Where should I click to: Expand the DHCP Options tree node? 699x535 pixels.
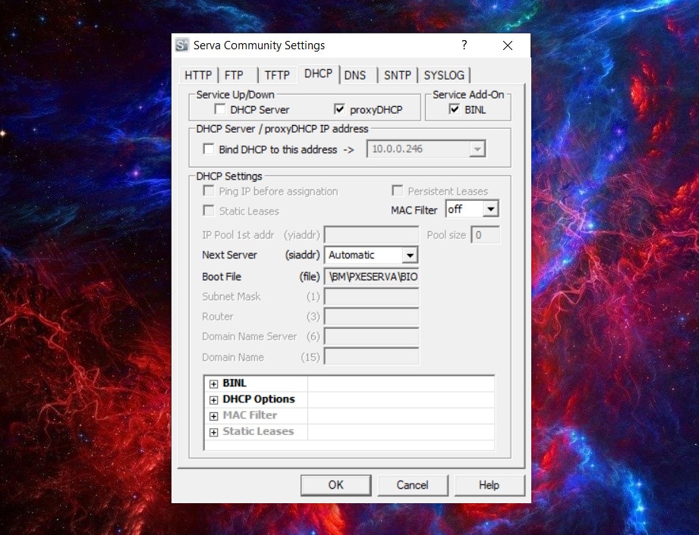[213, 399]
